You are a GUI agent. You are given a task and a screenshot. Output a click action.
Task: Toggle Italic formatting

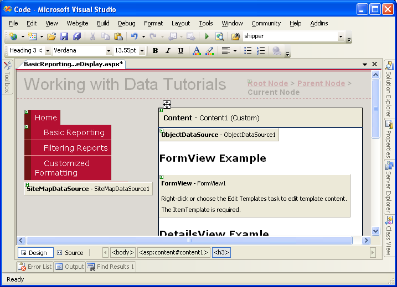[x=168, y=51]
